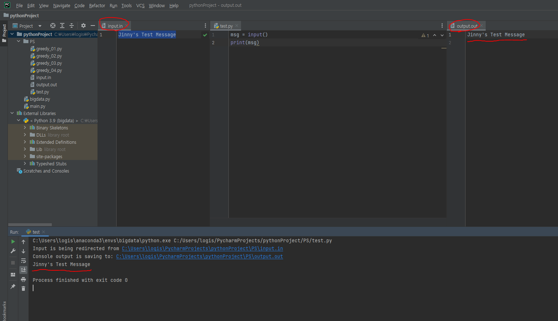558x321 pixels.
Task: Toggle the Project side tool window button
Action: [x=4, y=33]
